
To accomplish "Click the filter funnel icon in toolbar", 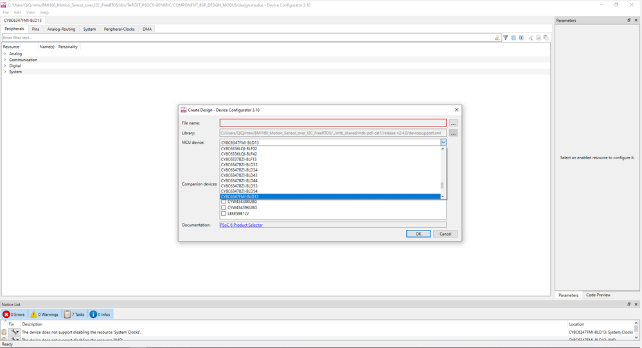I will pos(506,38).
